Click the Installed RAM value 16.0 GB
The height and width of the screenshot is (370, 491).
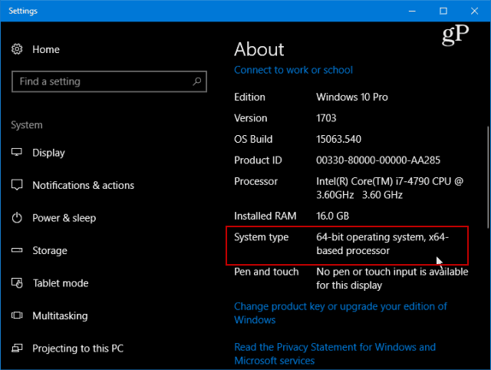tap(332, 216)
